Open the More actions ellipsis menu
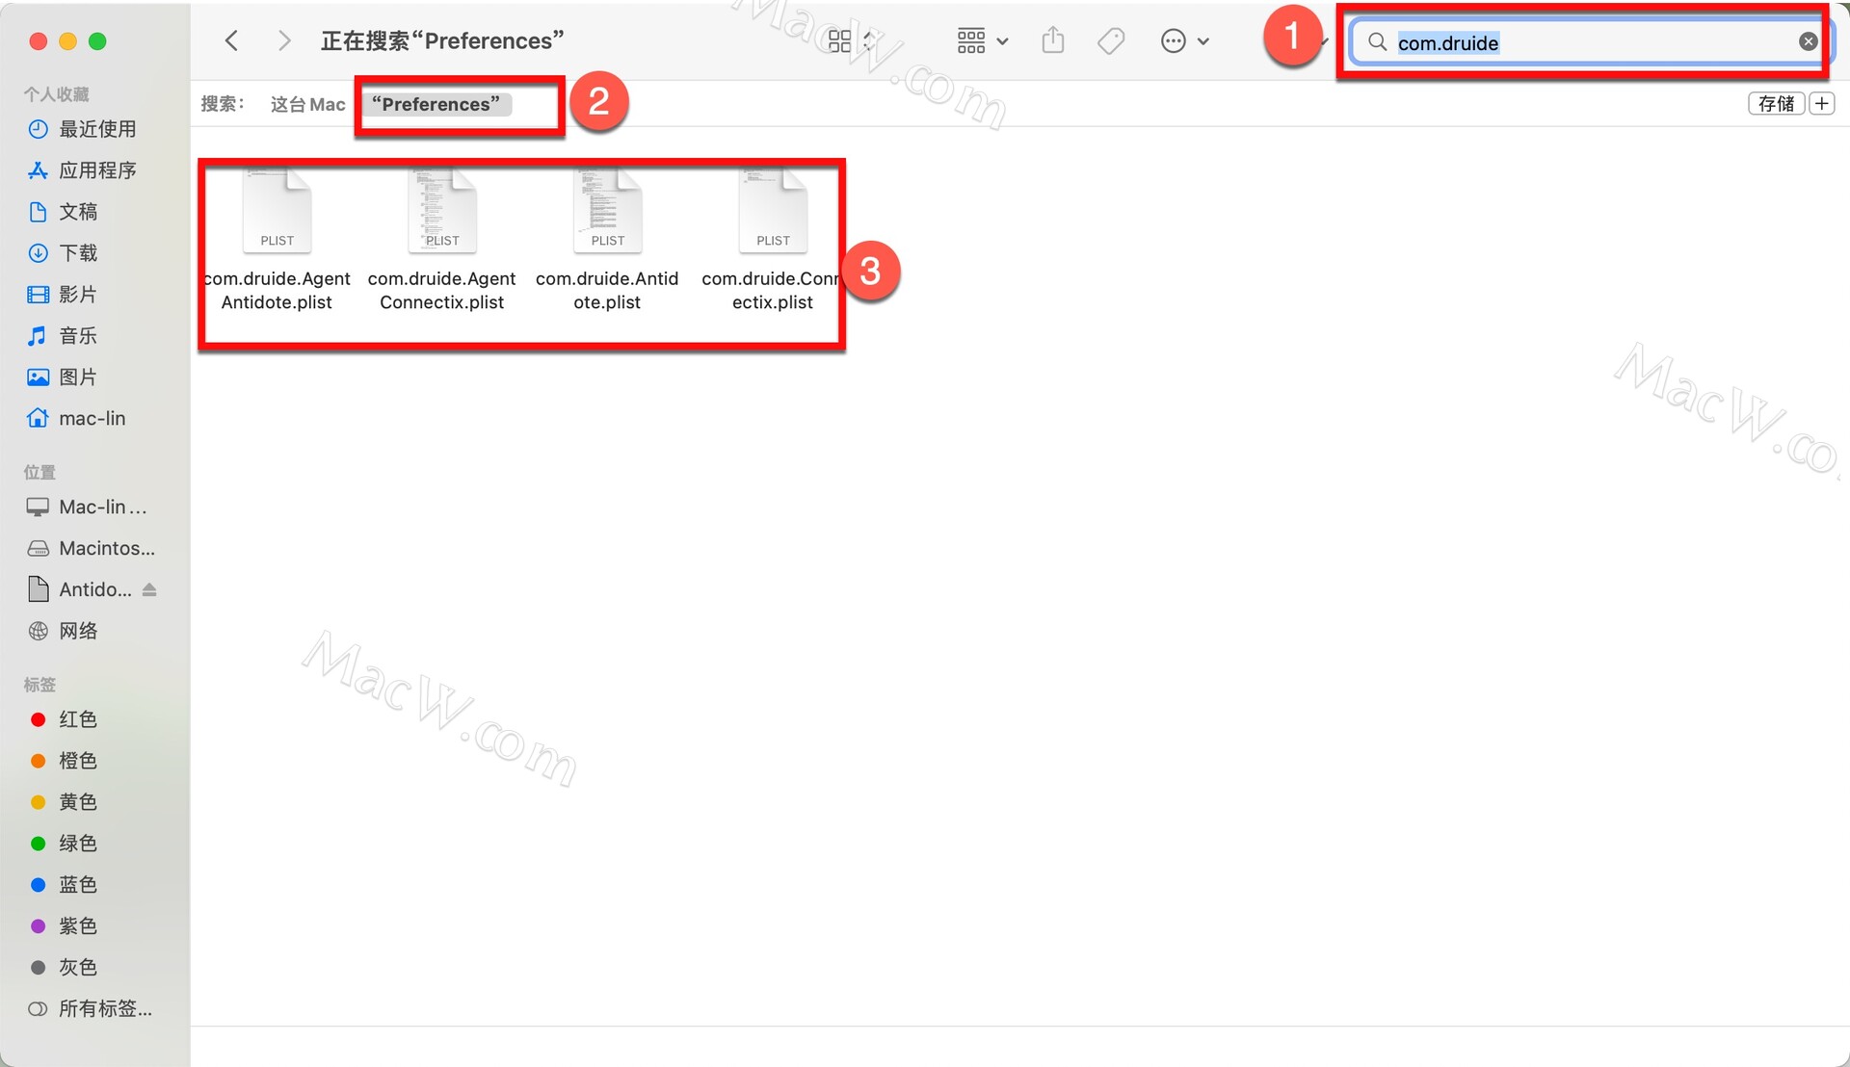 click(x=1184, y=40)
